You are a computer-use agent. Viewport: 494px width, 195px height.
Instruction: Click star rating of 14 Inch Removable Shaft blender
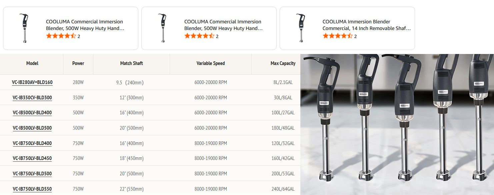(x=337, y=36)
